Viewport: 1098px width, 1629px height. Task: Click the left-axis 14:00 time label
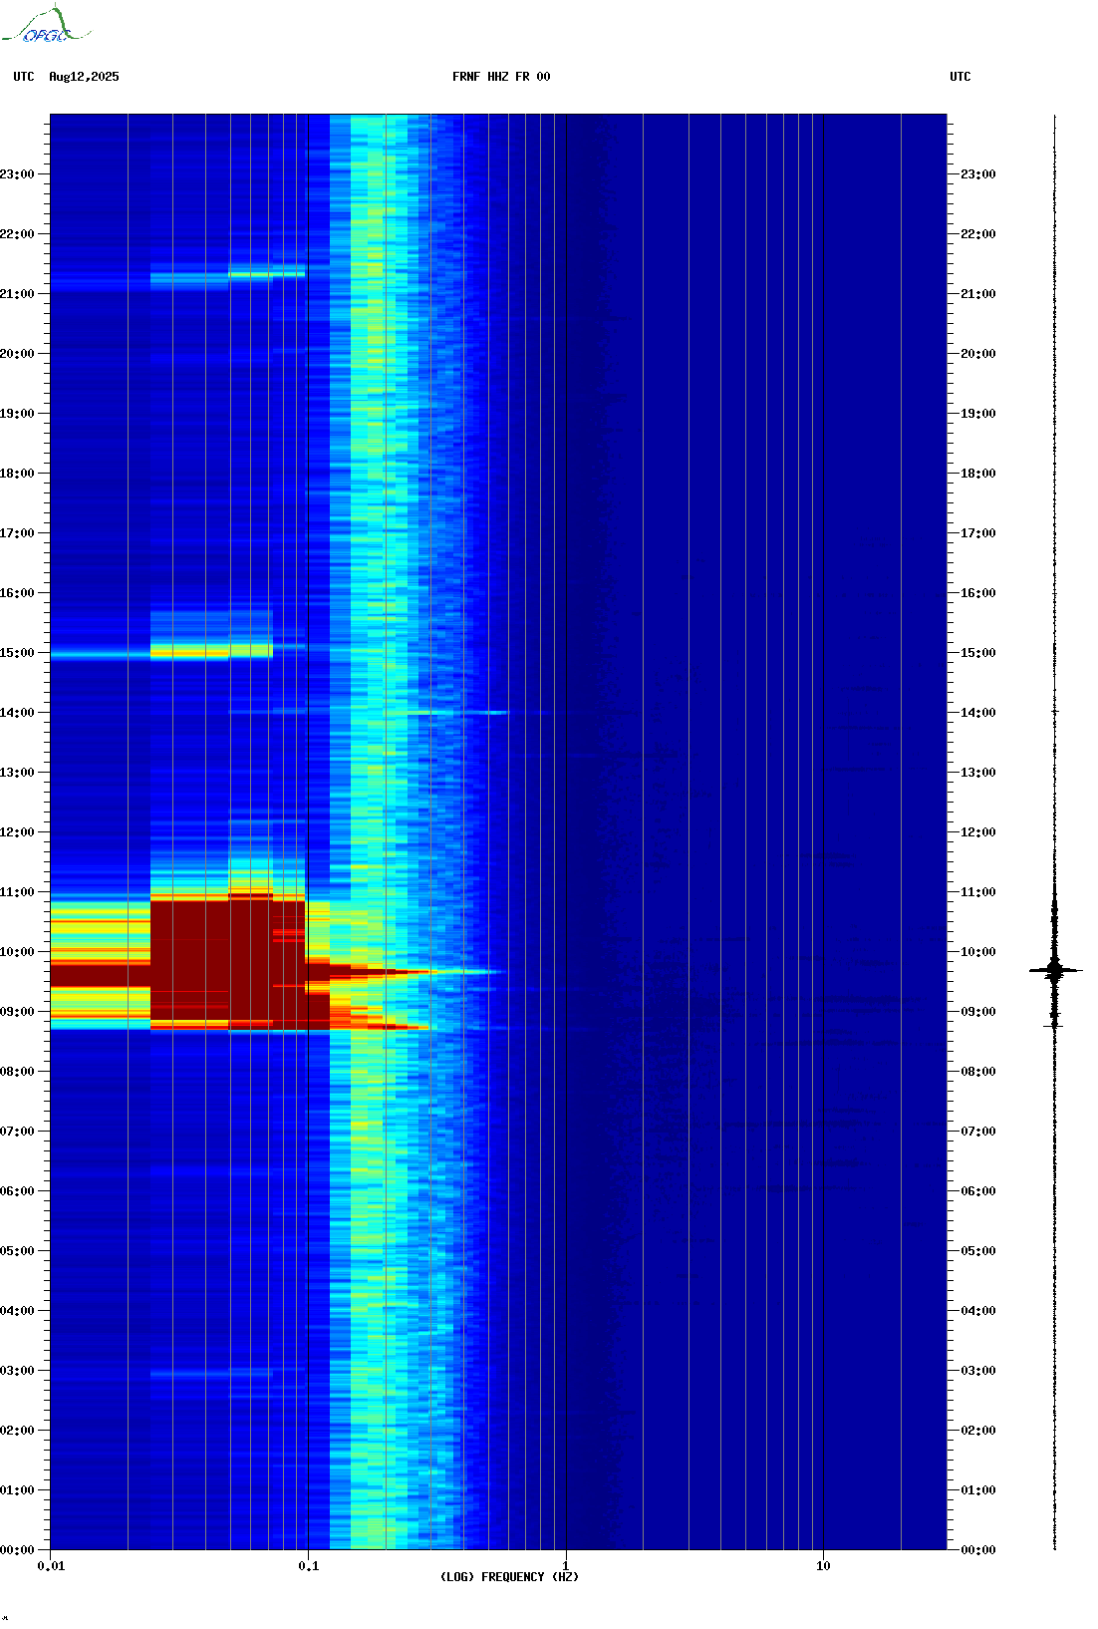click(x=17, y=713)
